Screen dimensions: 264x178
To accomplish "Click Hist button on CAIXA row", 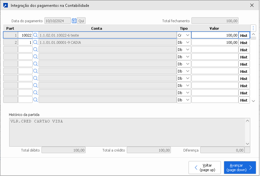I will pyautogui.click(x=244, y=43).
